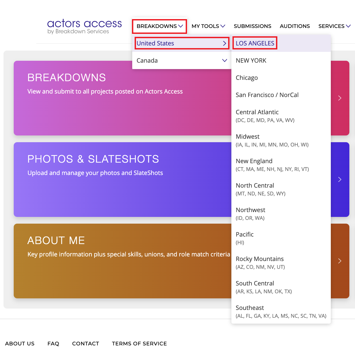Open the SERVICES menu
Viewport: 355px width, 354px height.
click(334, 26)
